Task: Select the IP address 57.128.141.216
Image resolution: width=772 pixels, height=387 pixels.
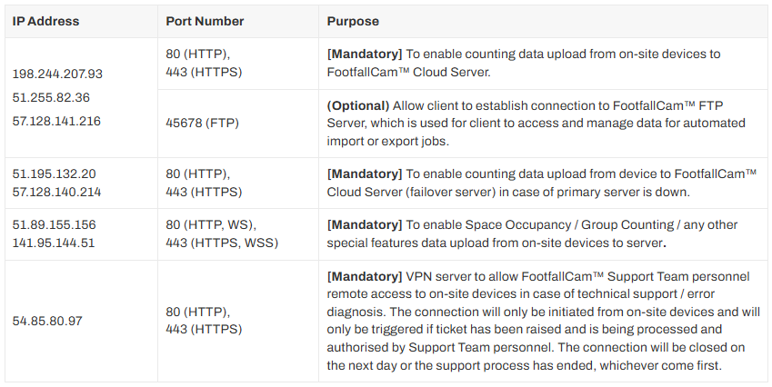Action: pos(56,121)
